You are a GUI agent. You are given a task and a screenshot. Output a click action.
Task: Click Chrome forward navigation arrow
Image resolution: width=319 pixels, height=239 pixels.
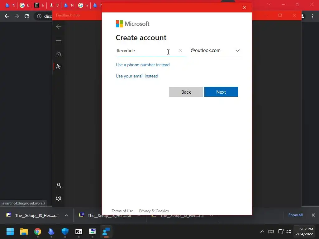point(17,16)
